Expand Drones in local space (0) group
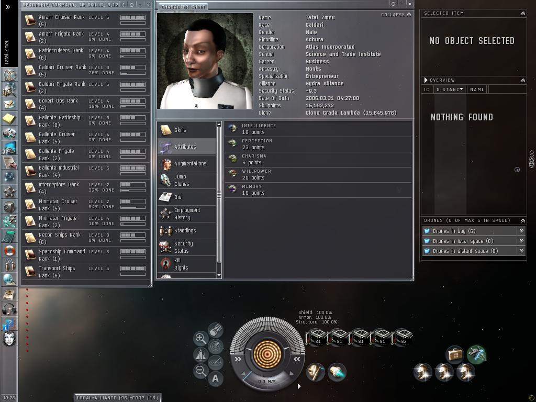The width and height of the screenshot is (536, 402). tap(522, 241)
